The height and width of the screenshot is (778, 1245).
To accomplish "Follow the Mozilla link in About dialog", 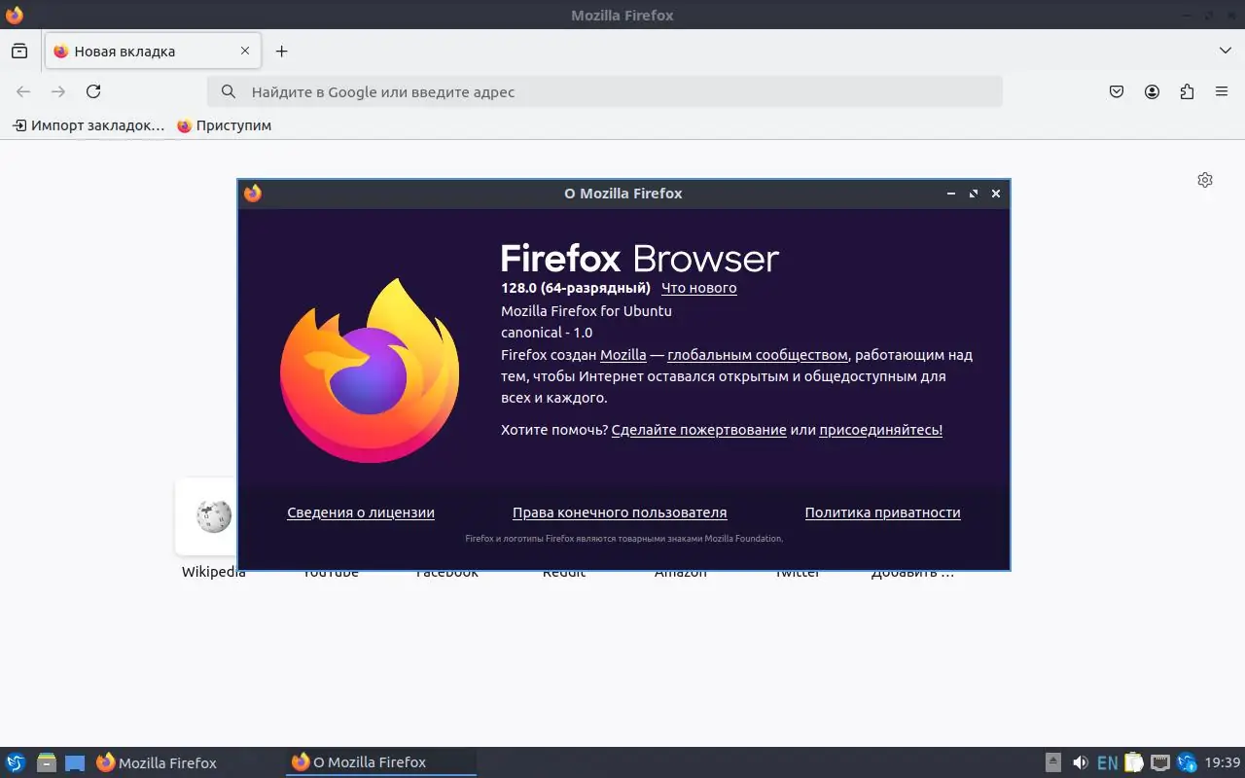I will click(623, 355).
